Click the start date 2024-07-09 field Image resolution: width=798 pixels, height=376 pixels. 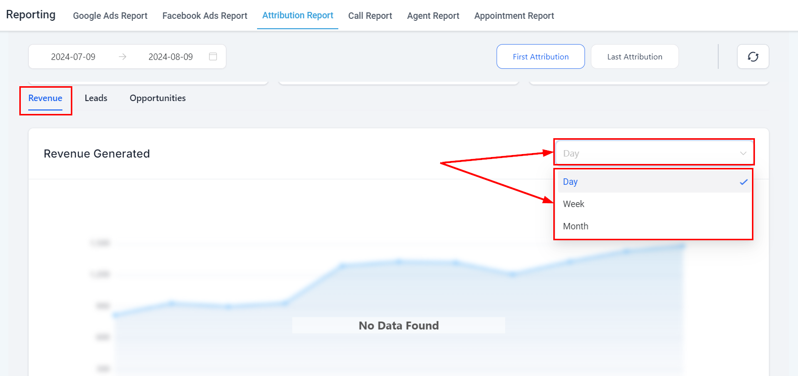pyautogui.click(x=73, y=57)
